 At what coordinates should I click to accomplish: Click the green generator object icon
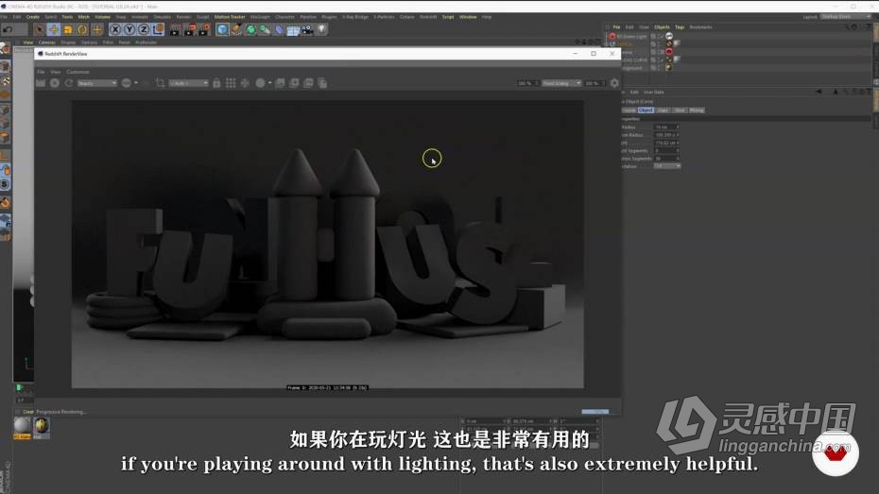click(x=250, y=29)
